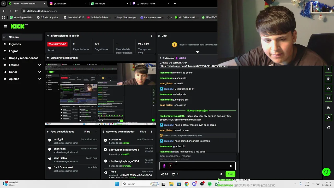Click the lightning bolt icon in right toolbar

coord(328,69)
